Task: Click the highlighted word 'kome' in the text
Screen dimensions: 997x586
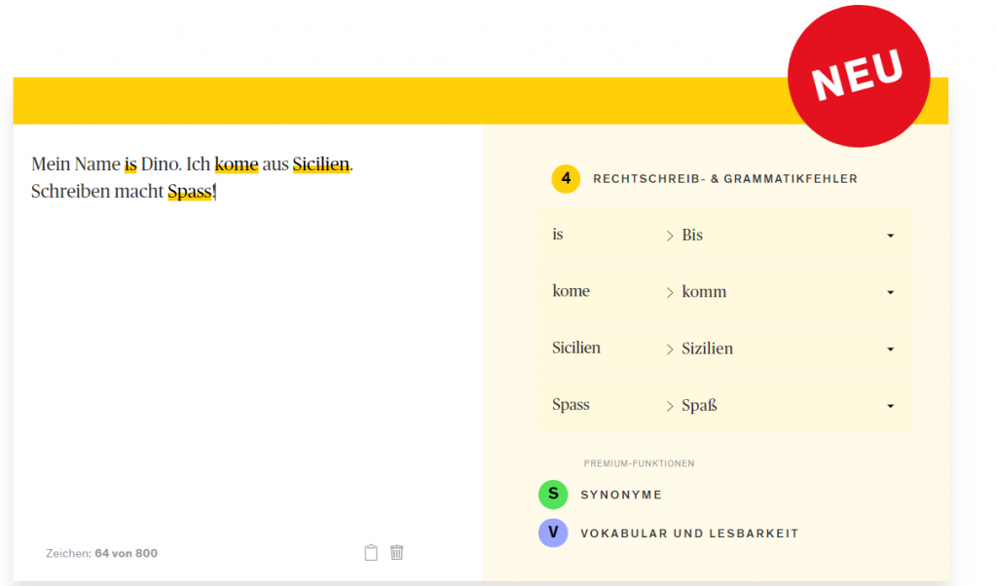Action: pyautogui.click(x=236, y=164)
